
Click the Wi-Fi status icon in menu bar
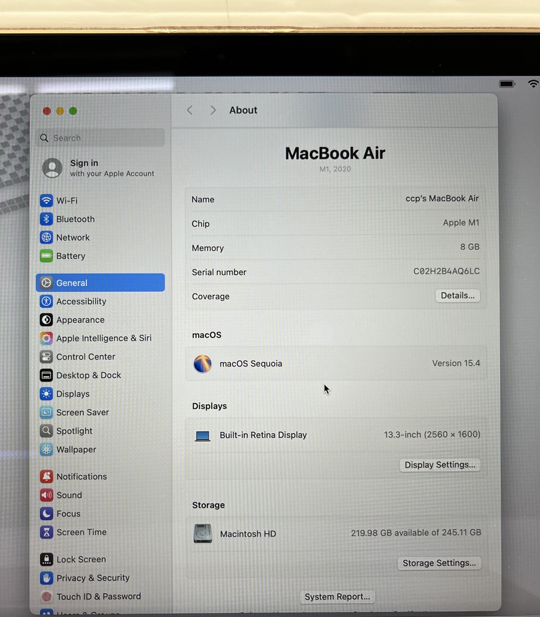tap(533, 83)
